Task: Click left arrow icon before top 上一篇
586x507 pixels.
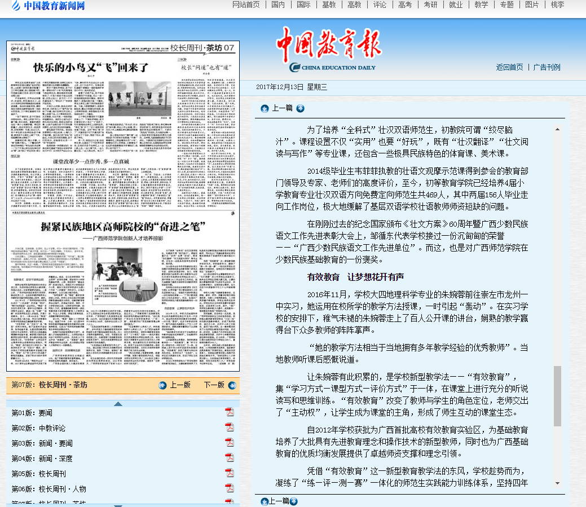Action: click(x=265, y=108)
